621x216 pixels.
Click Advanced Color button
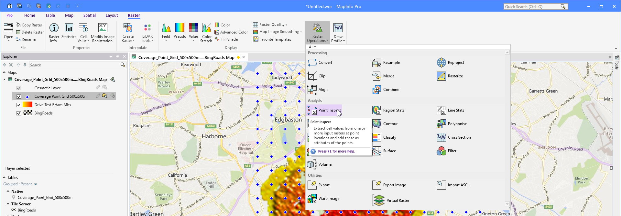(231, 32)
